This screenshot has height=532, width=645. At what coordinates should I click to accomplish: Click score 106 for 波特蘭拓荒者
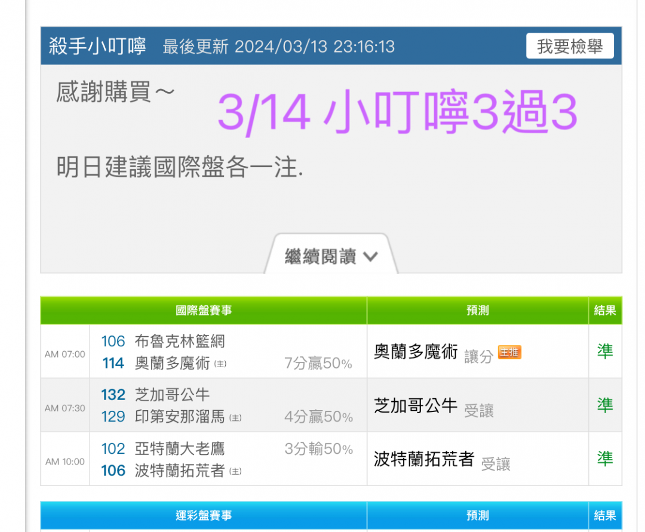coord(113,471)
